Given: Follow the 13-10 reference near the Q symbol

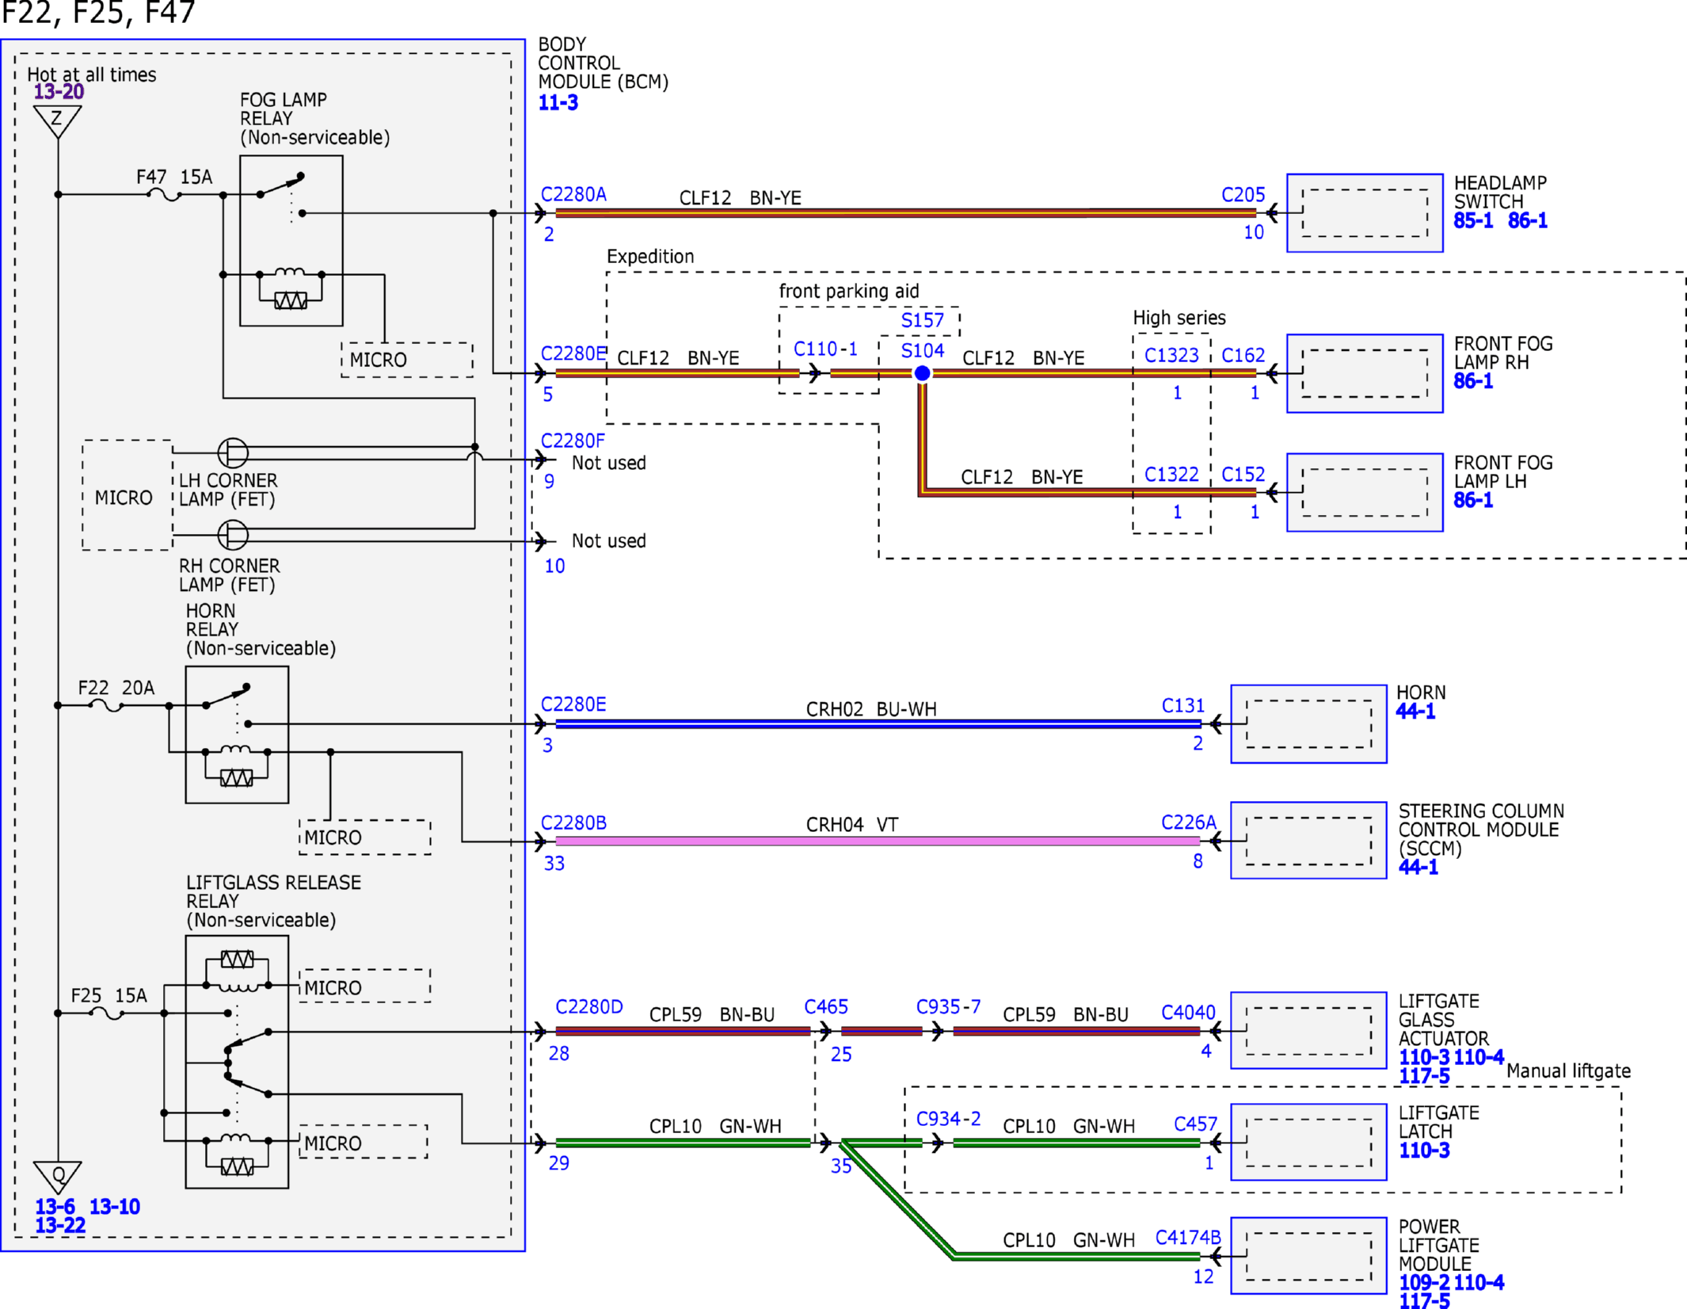Looking at the screenshot, I should pyautogui.click(x=115, y=1207).
